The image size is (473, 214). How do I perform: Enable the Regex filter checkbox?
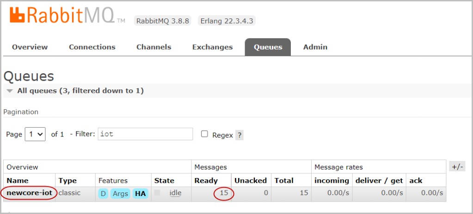[204, 134]
